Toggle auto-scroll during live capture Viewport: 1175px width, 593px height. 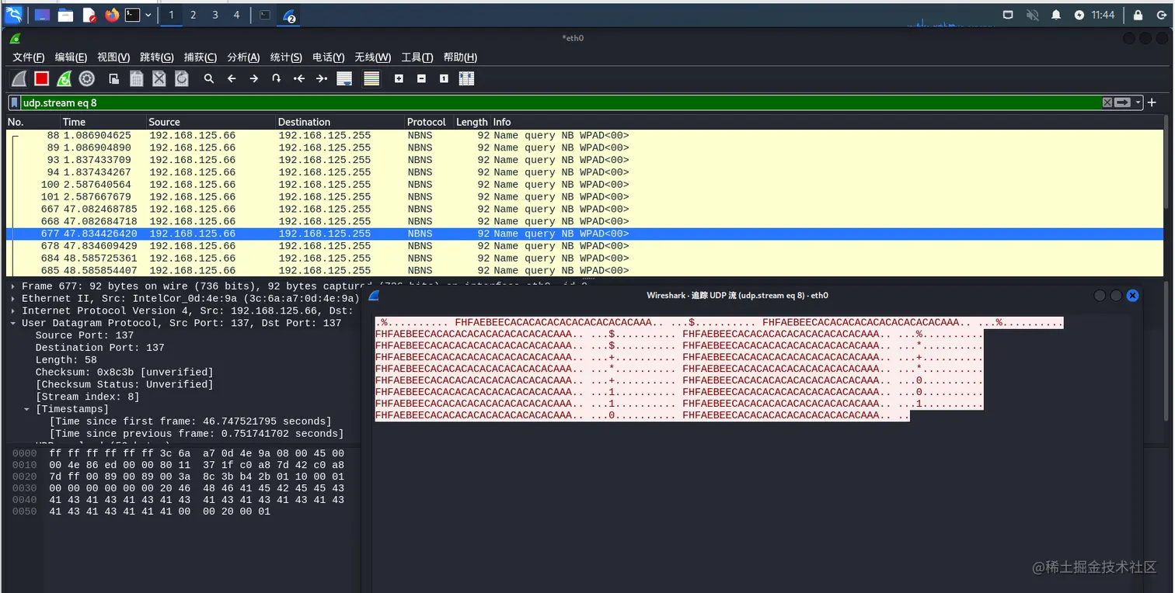(x=344, y=78)
